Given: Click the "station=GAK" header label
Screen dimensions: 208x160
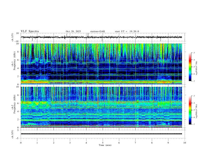Looking at the screenshot, I should pos(97,31).
